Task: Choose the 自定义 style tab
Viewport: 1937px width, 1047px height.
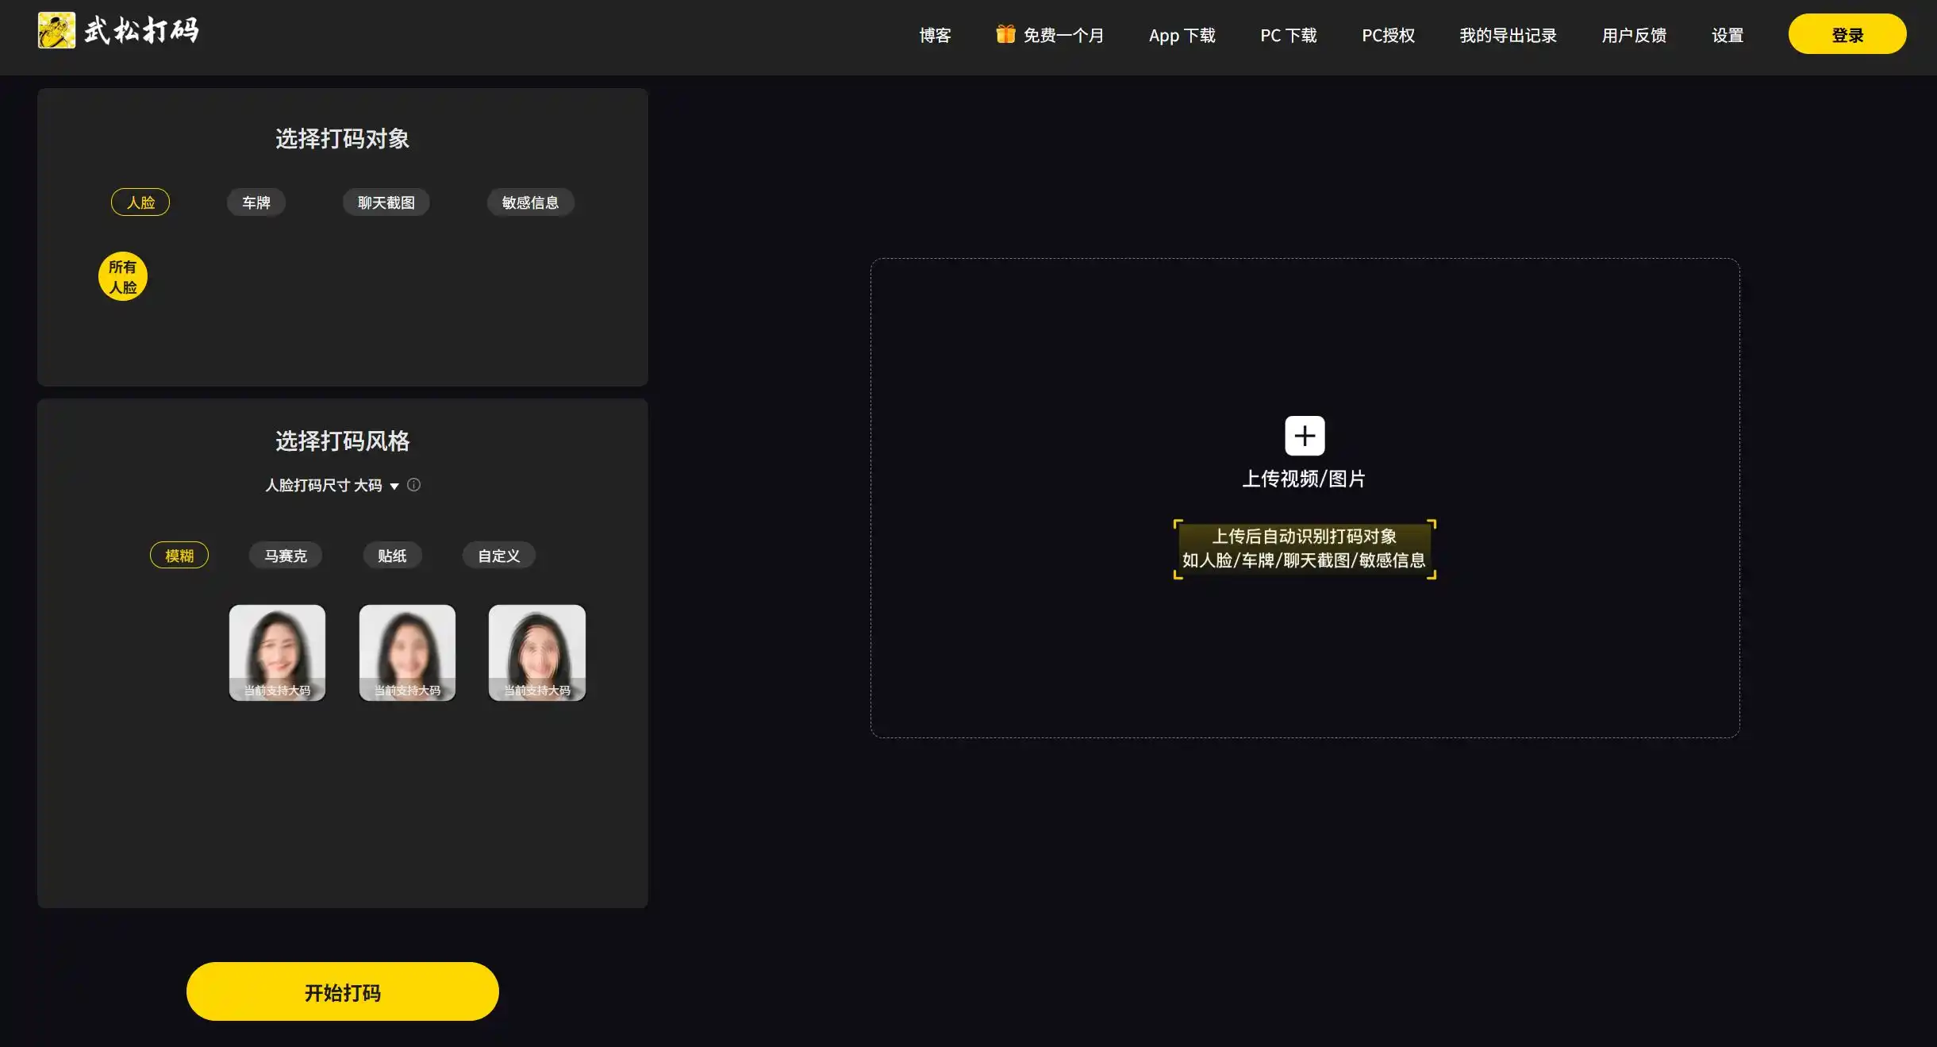Action: click(x=499, y=556)
